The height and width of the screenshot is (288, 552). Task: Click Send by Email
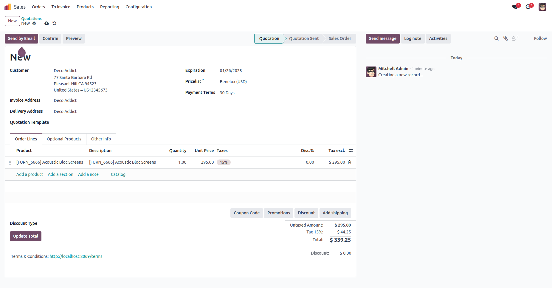[x=21, y=38]
